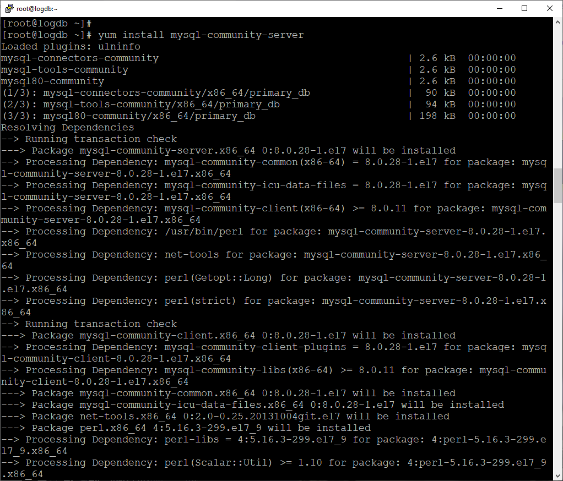Open the PuTTY system menu icon

tap(9, 8)
